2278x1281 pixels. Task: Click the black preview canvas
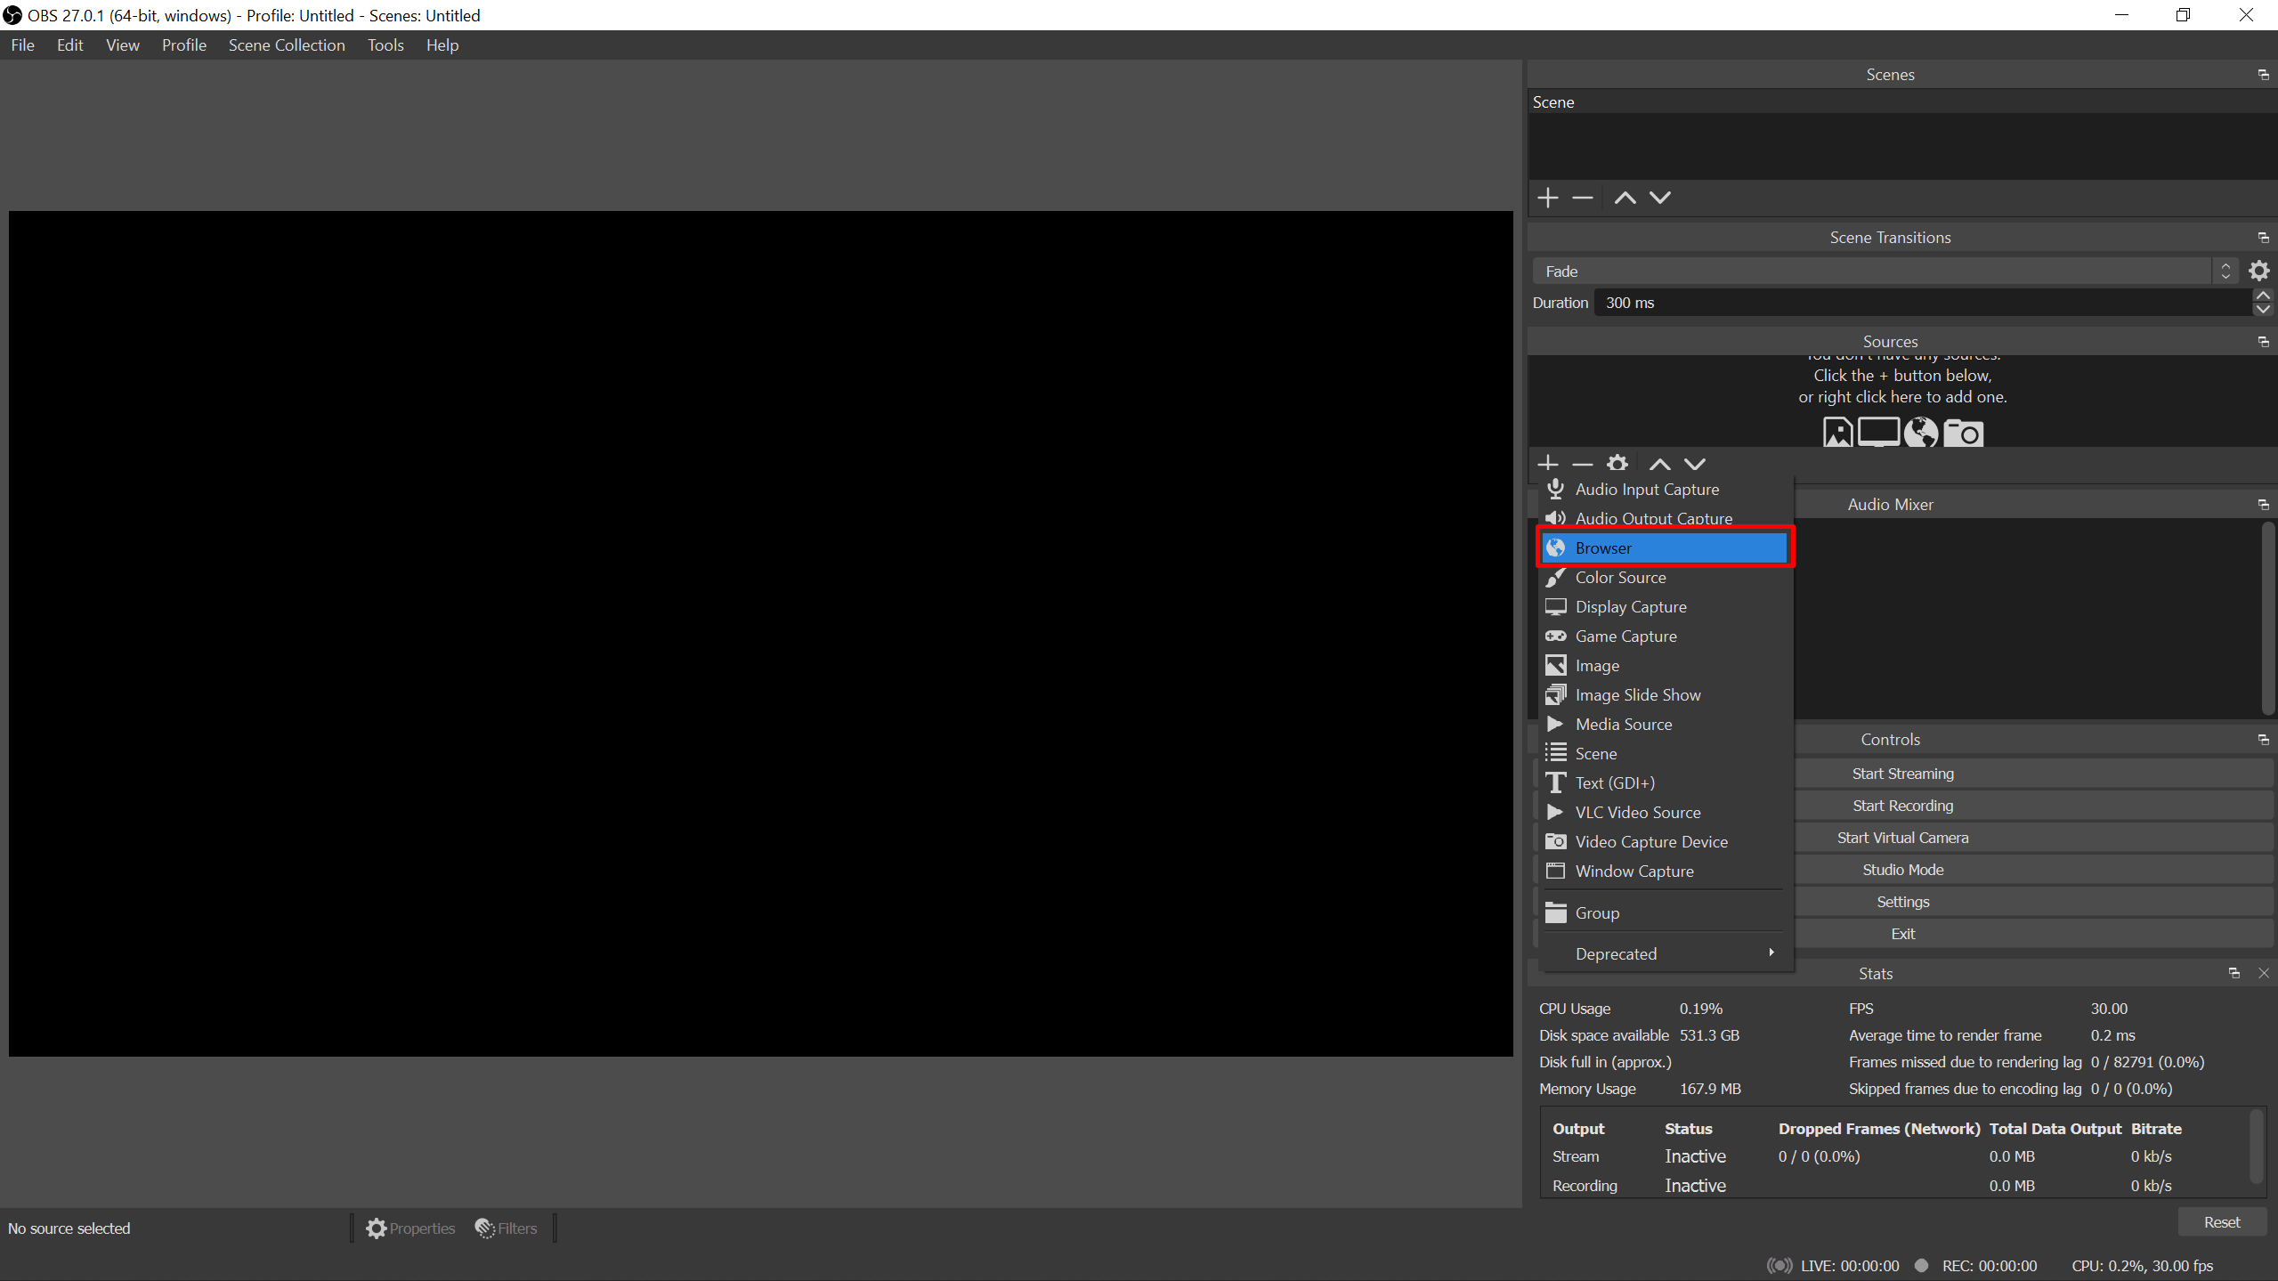[761, 634]
